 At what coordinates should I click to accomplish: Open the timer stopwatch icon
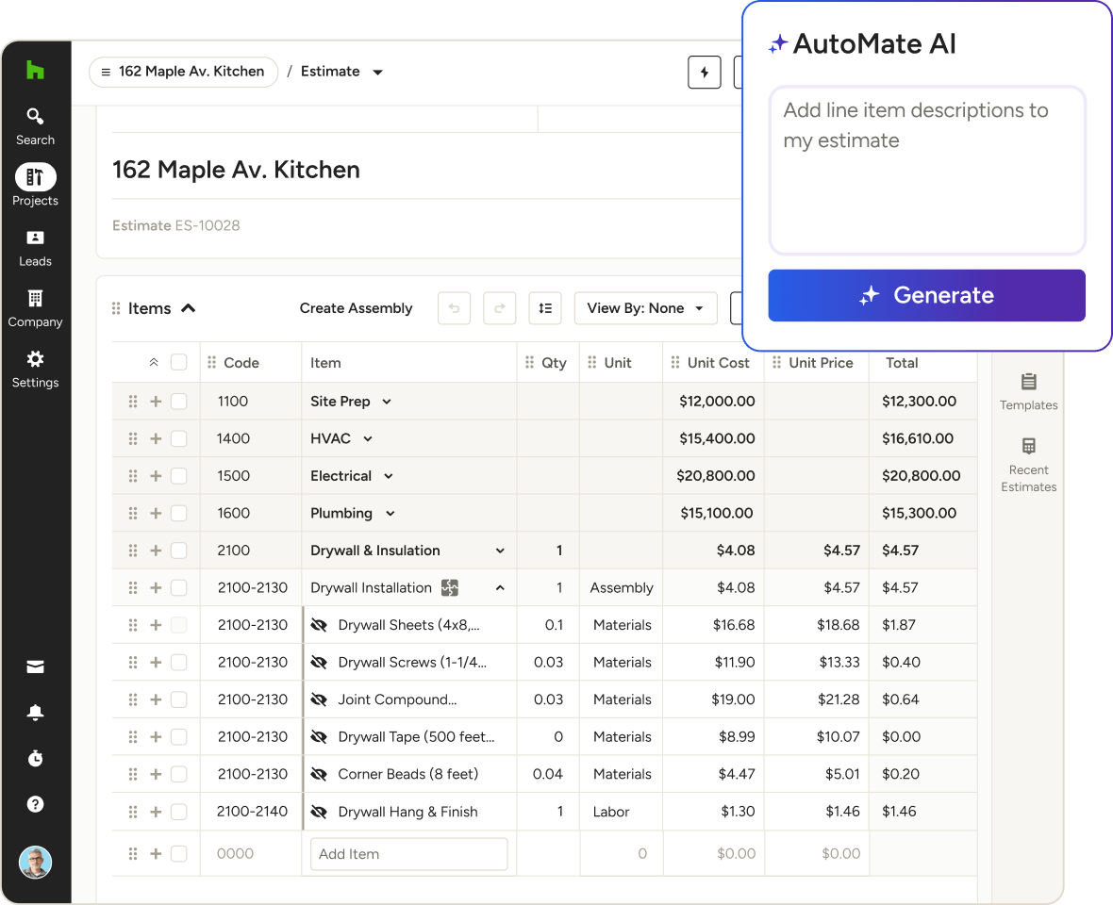coord(35,758)
